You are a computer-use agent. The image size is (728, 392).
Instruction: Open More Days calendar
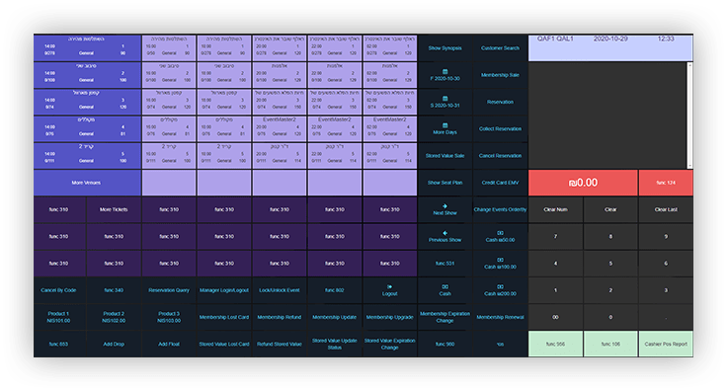coord(445,128)
